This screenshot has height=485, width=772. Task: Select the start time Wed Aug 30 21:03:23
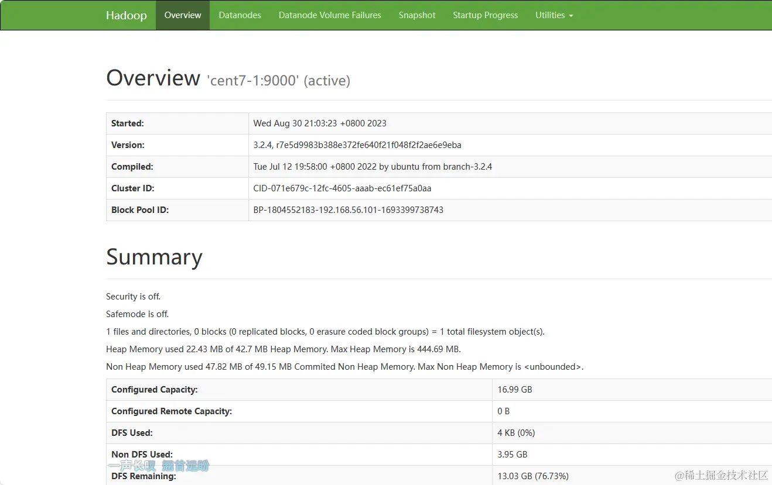point(320,123)
